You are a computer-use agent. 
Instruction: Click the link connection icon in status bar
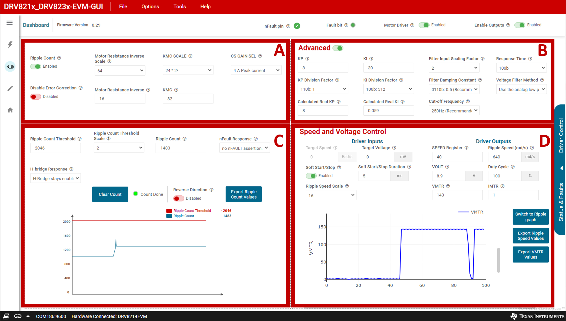(18, 316)
